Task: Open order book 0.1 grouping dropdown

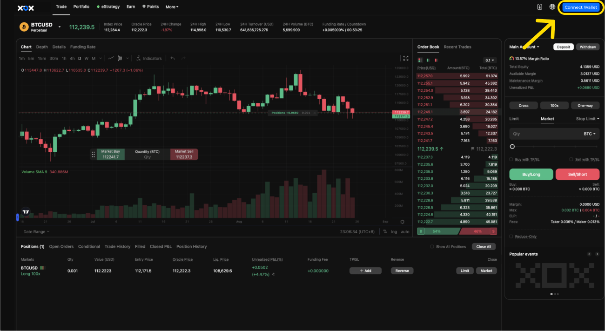Action: (x=490, y=60)
